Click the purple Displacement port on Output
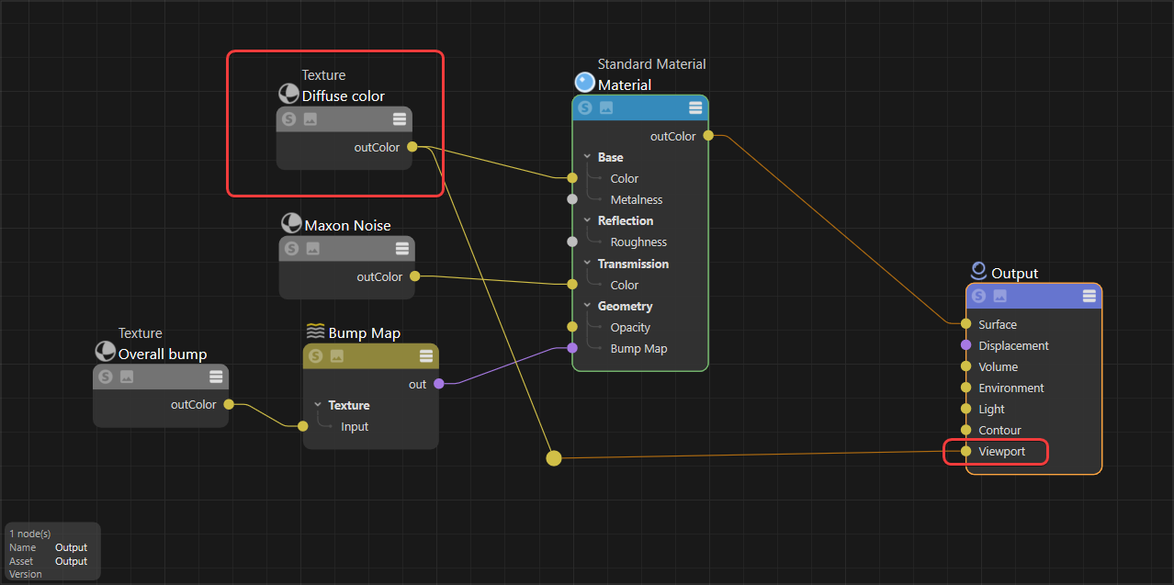 pos(965,345)
